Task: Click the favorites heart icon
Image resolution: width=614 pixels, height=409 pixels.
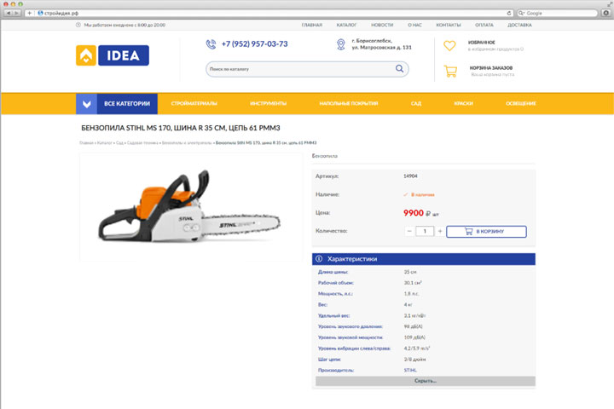Action: (449, 46)
